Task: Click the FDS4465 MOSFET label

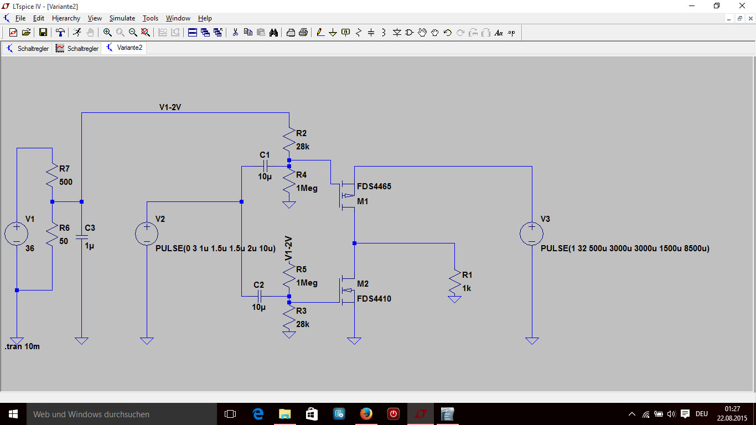Action: coord(374,186)
